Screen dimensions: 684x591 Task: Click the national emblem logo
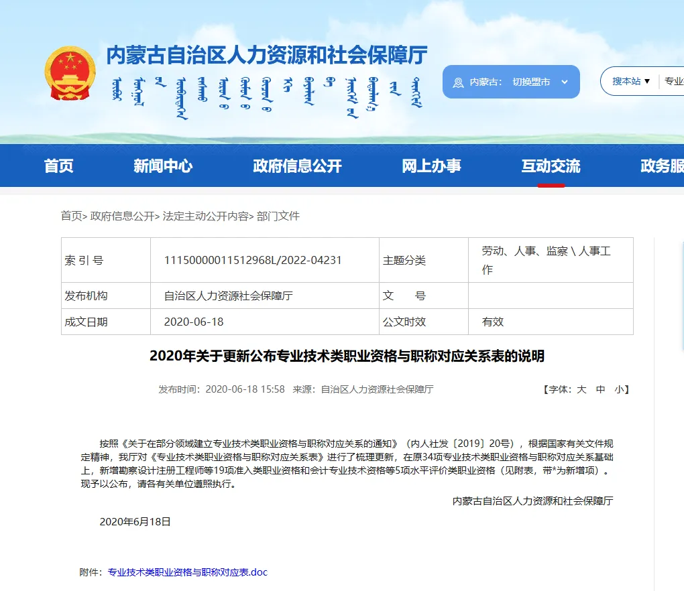69,72
